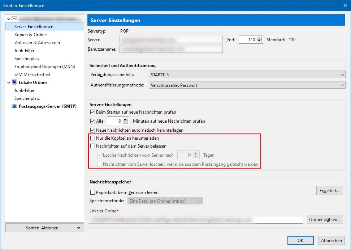351x250 pixels.
Task: Click the Erweitert... button
Action: tap(329, 191)
